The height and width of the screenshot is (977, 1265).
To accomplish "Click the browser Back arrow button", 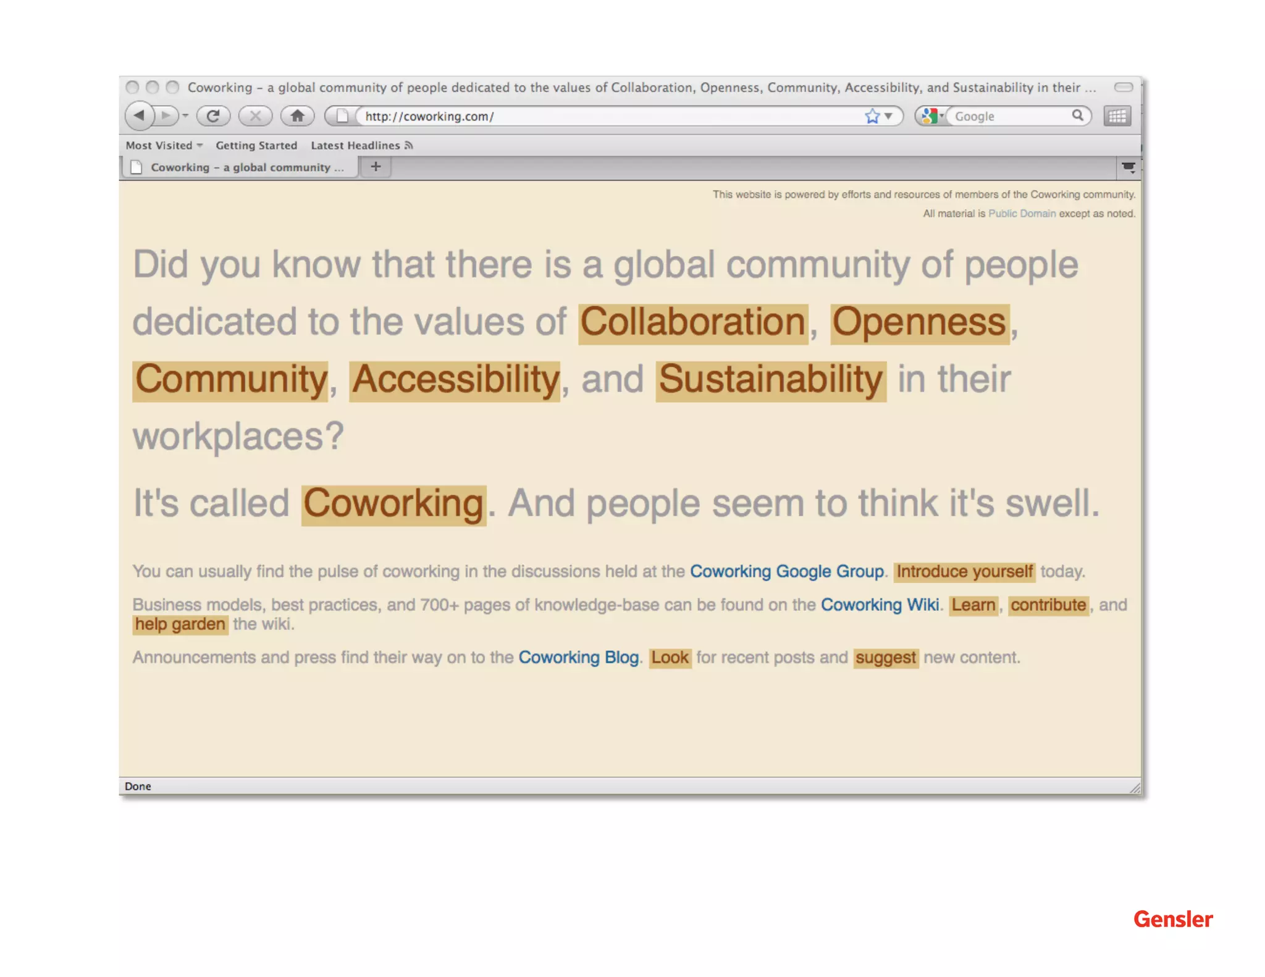I will (x=140, y=115).
